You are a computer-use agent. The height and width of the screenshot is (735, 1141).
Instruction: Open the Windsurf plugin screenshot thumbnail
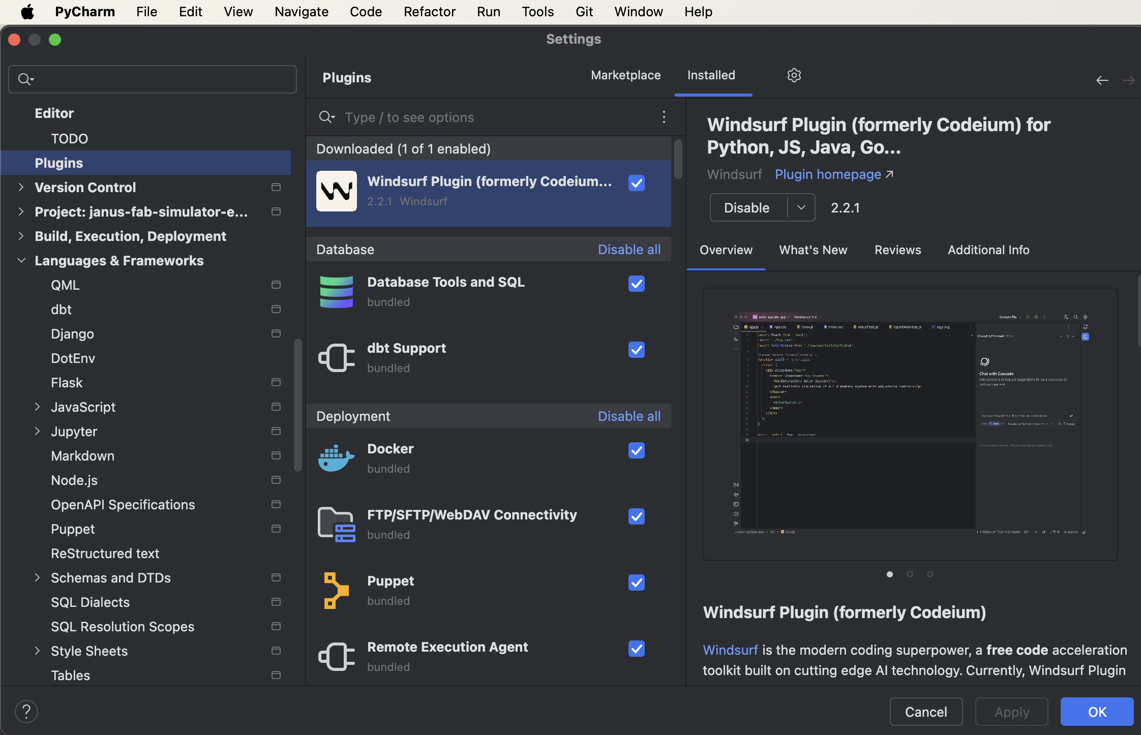point(910,424)
